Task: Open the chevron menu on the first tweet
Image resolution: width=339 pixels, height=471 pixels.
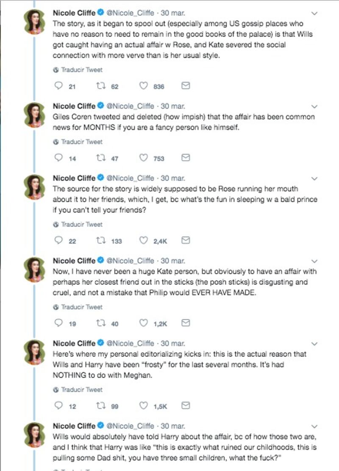Action: click(x=314, y=14)
